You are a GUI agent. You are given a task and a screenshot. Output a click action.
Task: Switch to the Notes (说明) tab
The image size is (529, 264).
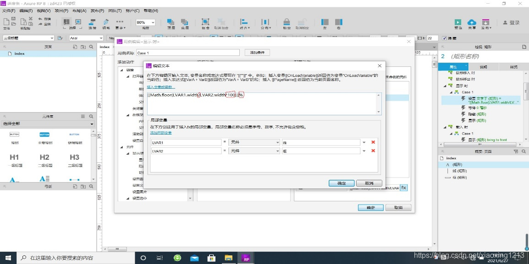tap(483, 67)
